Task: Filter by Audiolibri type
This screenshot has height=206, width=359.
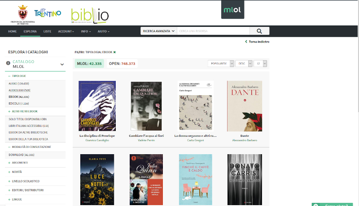Action: pos(19,90)
